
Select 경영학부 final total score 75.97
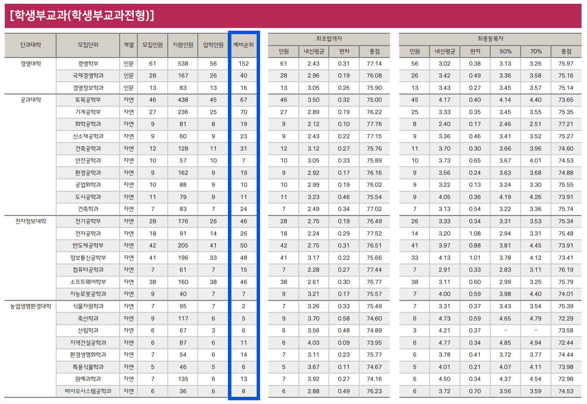[566, 64]
